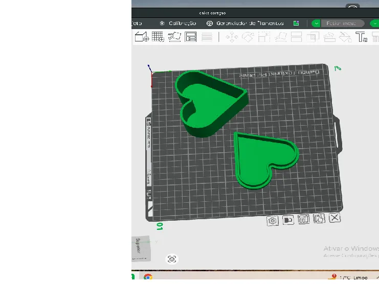
Task: Toggle the plate lock icon
Action: (288, 220)
